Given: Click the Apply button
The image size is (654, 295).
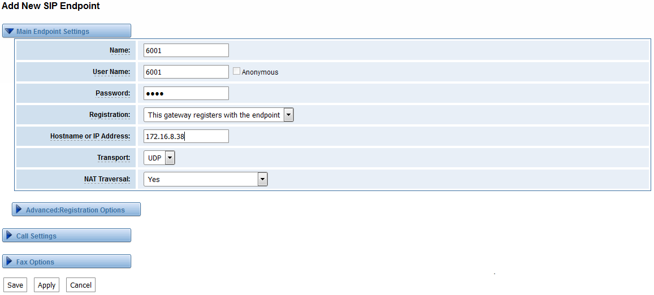Looking at the screenshot, I should [x=46, y=285].
